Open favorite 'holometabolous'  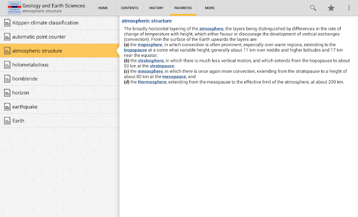[x=60, y=65]
